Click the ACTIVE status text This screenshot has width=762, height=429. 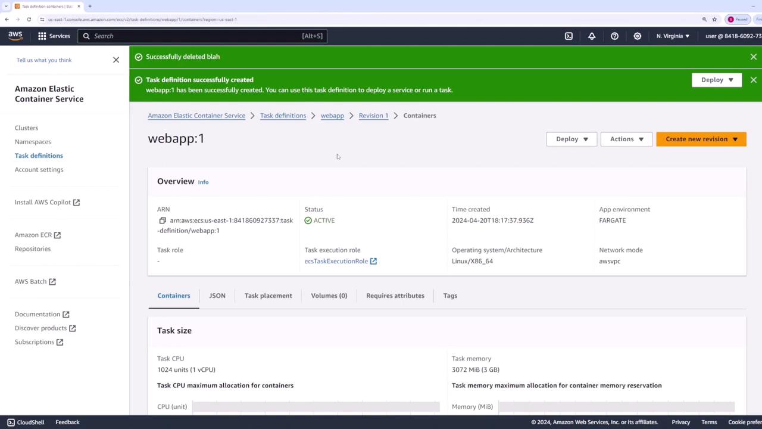pos(324,220)
